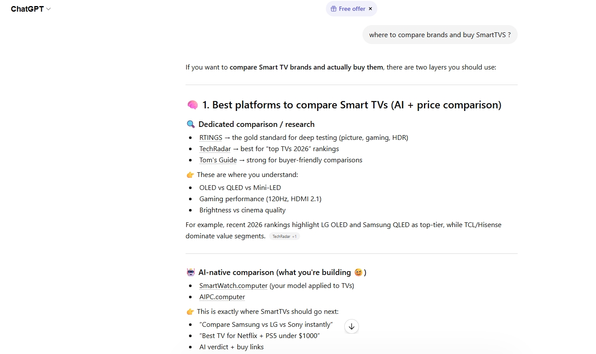Click pointing hand emoji before This is exactly
This screenshot has height=354, width=596.
[x=190, y=311]
